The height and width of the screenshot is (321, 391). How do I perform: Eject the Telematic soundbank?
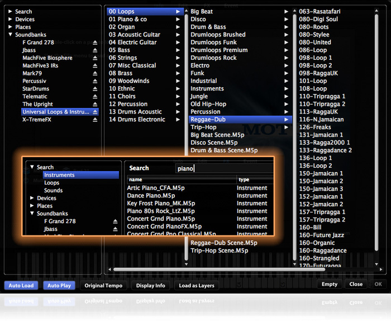click(x=95, y=96)
